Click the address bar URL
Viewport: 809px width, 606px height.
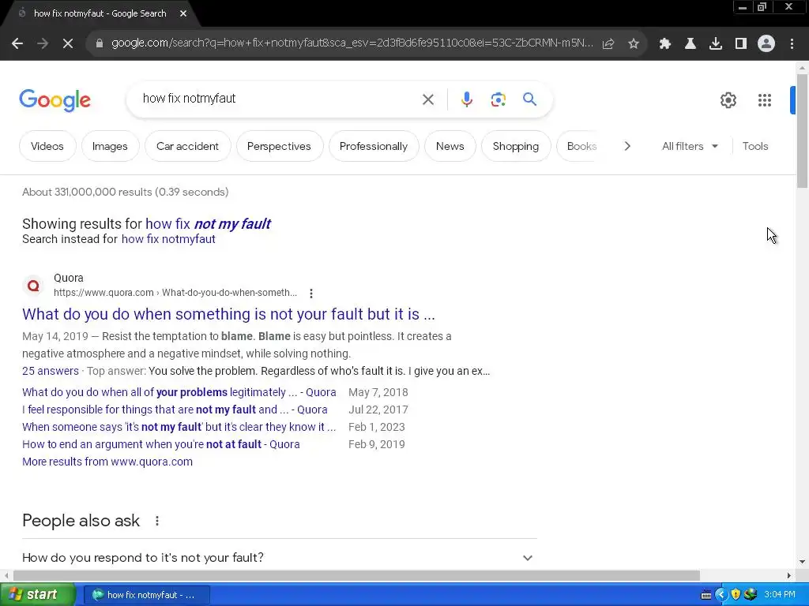(x=352, y=43)
